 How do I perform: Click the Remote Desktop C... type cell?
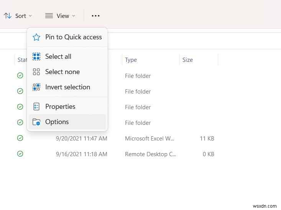coord(150,154)
